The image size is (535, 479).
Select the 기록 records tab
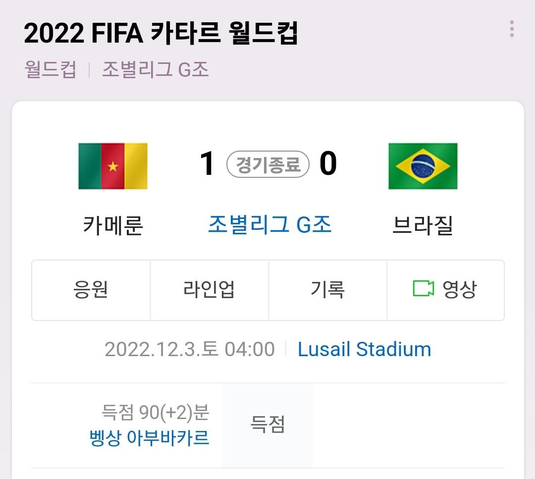click(327, 290)
